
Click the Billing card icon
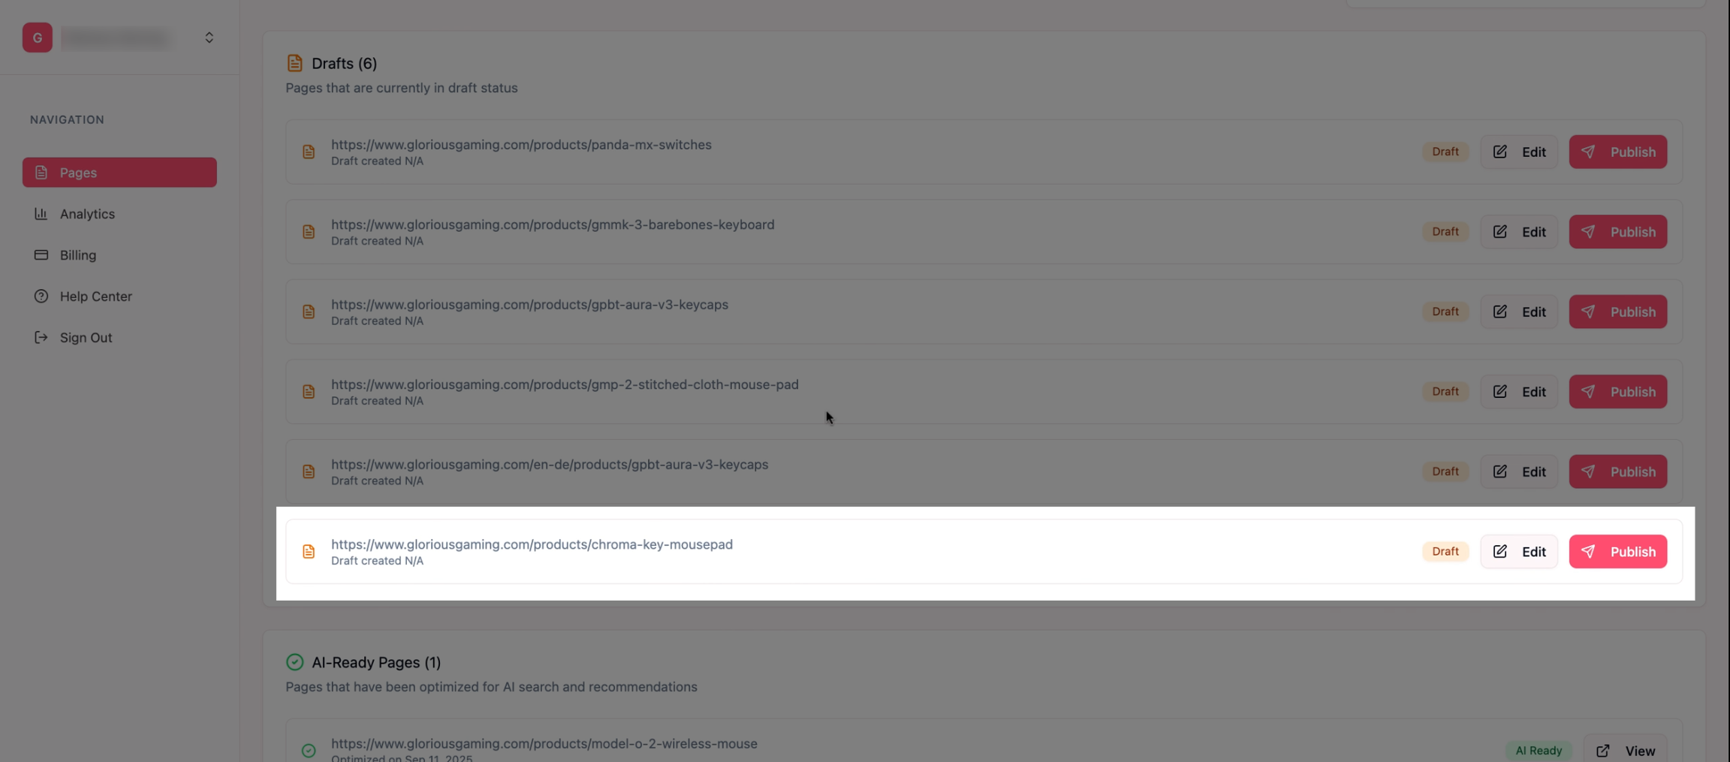pos(41,255)
